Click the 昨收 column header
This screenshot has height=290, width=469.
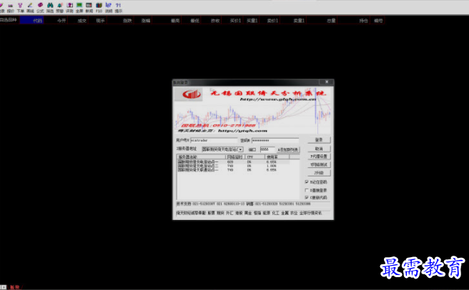[x=212, y=20]
